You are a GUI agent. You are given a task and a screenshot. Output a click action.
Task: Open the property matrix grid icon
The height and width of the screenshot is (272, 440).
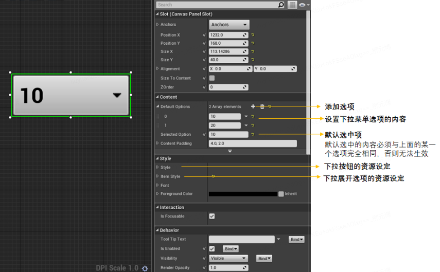292,5
